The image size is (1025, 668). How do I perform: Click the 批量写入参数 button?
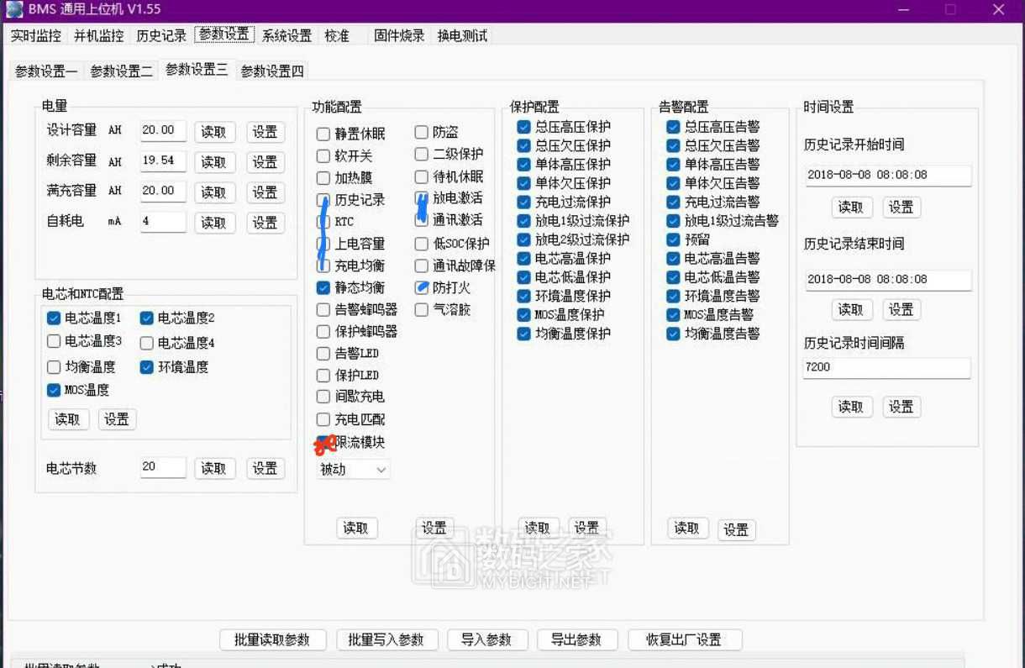386,639
